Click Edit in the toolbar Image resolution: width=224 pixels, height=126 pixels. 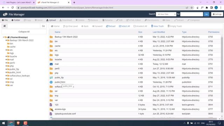click(x=119, y=20)
